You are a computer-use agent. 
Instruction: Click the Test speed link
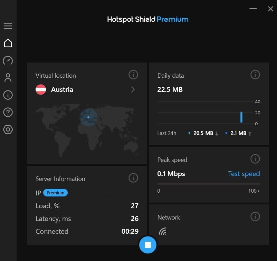tap(244, 174)
